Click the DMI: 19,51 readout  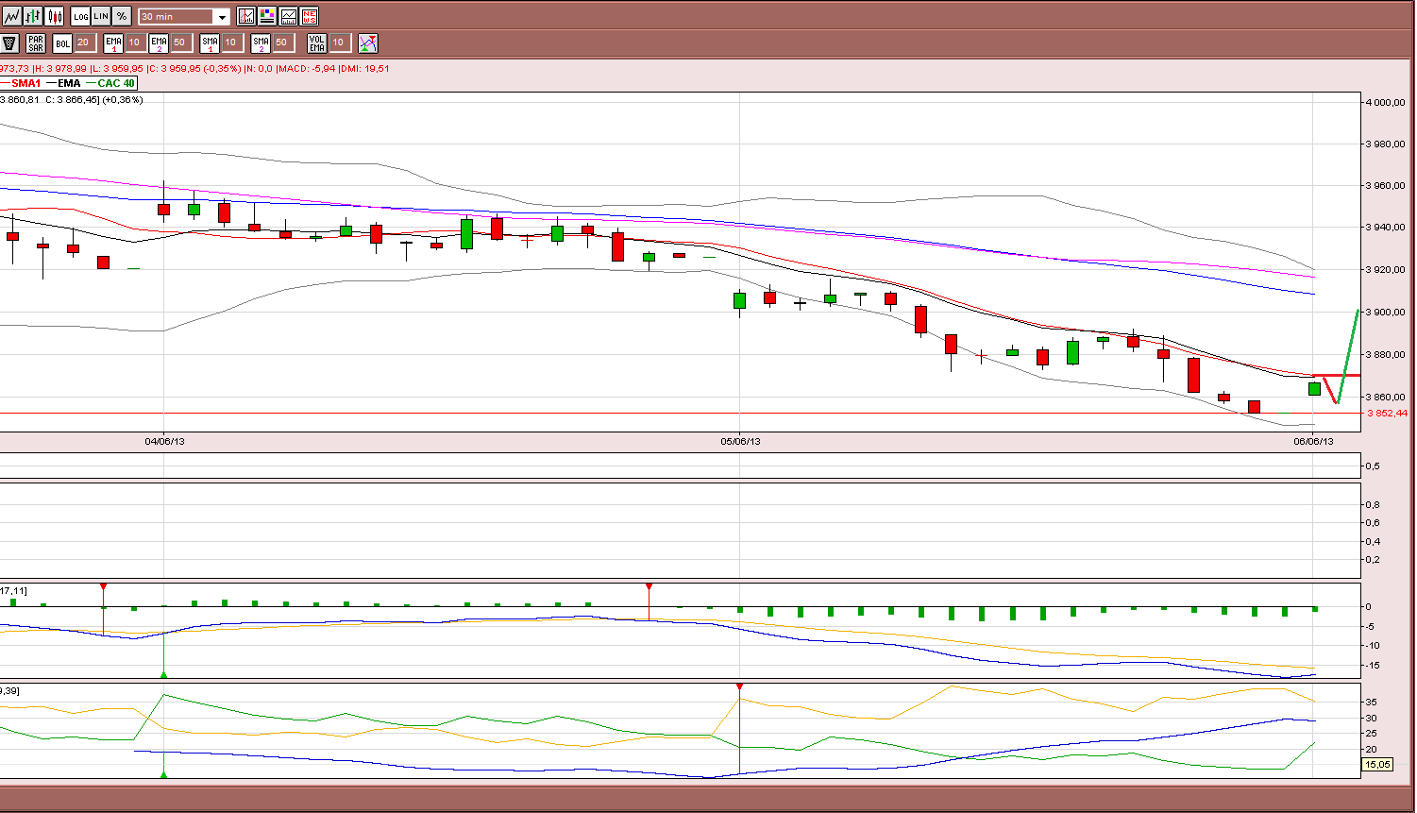[x=364, y=68]
